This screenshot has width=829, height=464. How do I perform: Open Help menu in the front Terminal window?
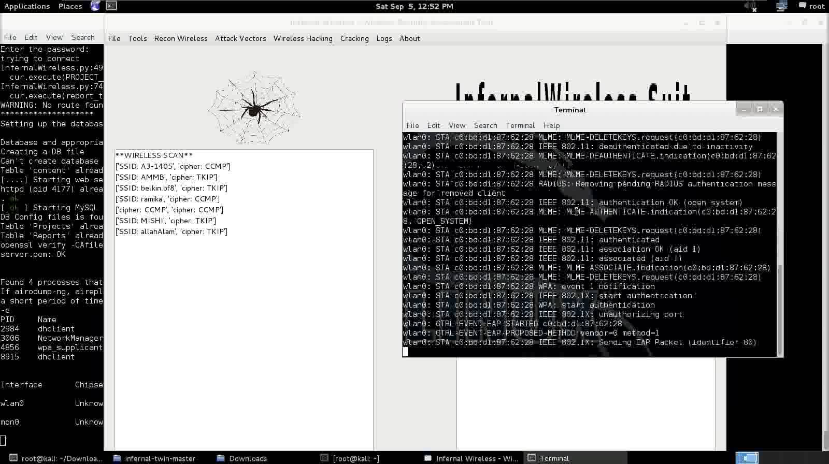tap(551, 125)
